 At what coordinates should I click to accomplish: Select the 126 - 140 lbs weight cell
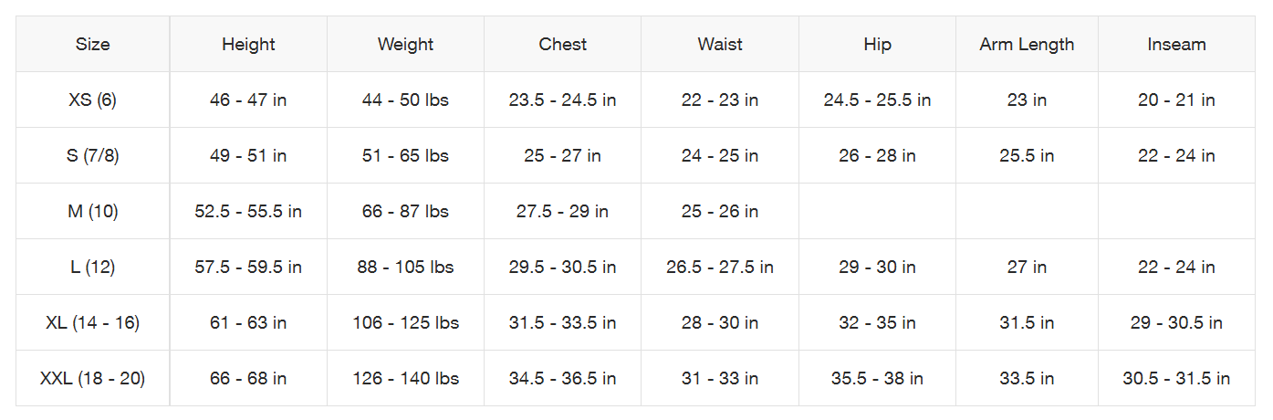(x=405, y=378)
